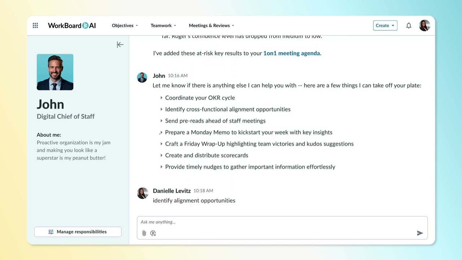
Task: Click the 10:16 AM timestamp
Action: [178, 75]
